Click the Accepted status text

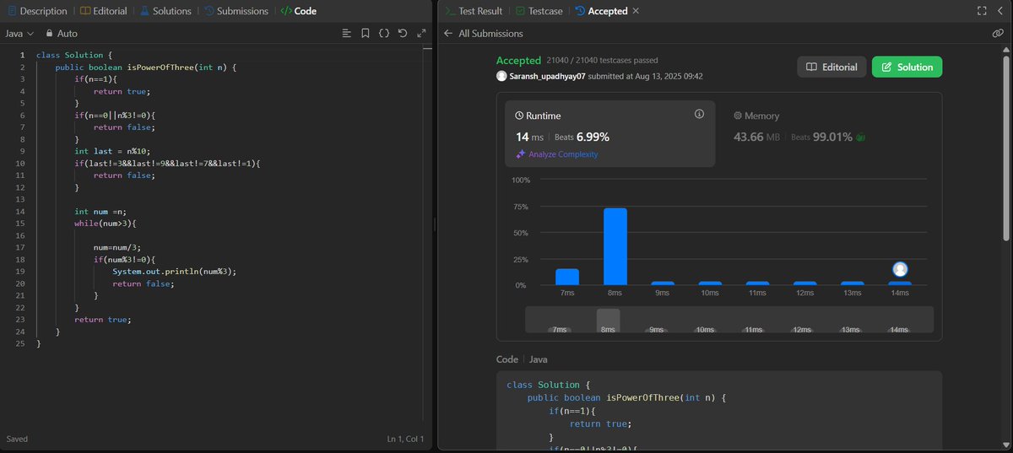[518, 61]
